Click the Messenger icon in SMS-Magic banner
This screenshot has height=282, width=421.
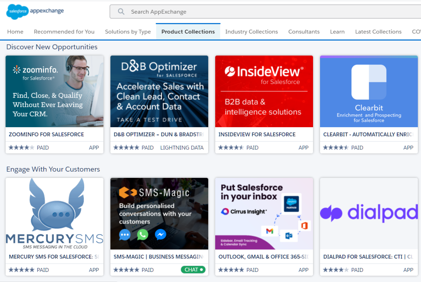point(161,235)
